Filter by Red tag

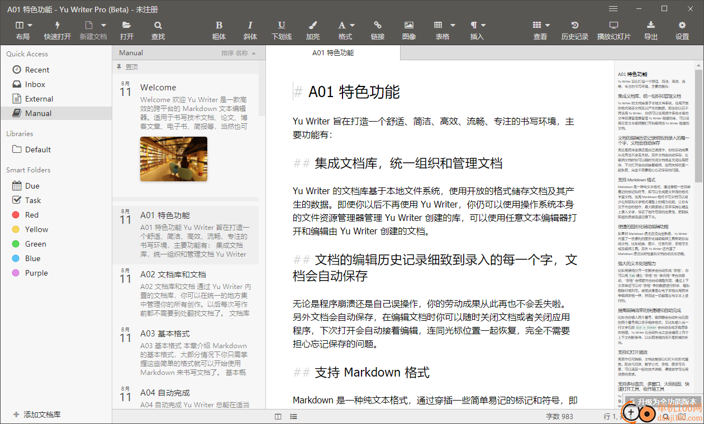pyautogui.click(x=56, y=215)
